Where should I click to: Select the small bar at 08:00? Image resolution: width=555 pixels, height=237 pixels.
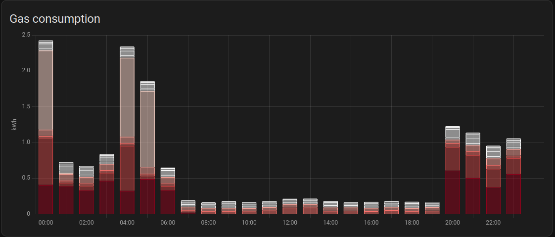coord(208,208)
